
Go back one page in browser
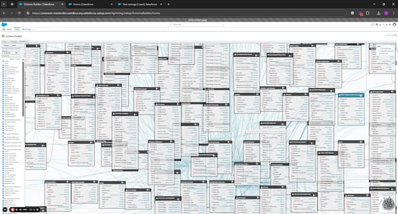pos(4,13)
